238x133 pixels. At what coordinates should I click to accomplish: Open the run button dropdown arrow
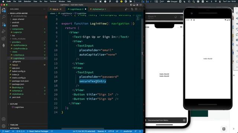129,9
